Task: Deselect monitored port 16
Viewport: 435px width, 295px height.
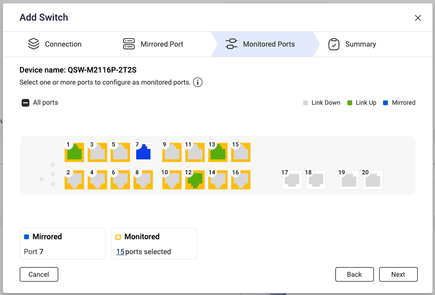Action: point(241,180)
